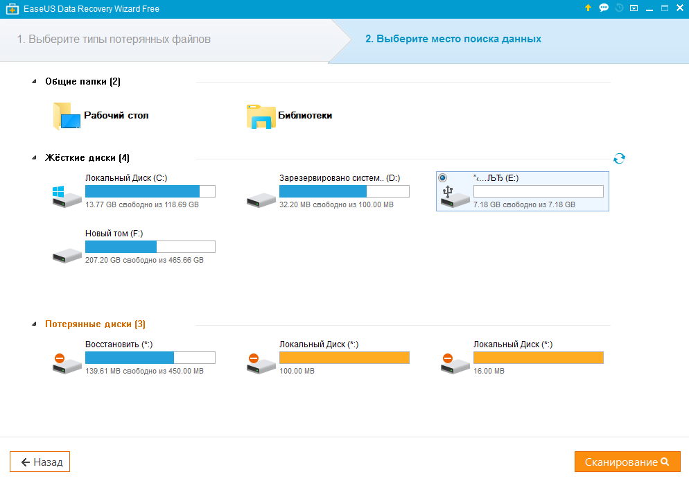This screenshot has width=689, height=481.
Task: Collapse the Жёсткие диски section
Action: 34,158
